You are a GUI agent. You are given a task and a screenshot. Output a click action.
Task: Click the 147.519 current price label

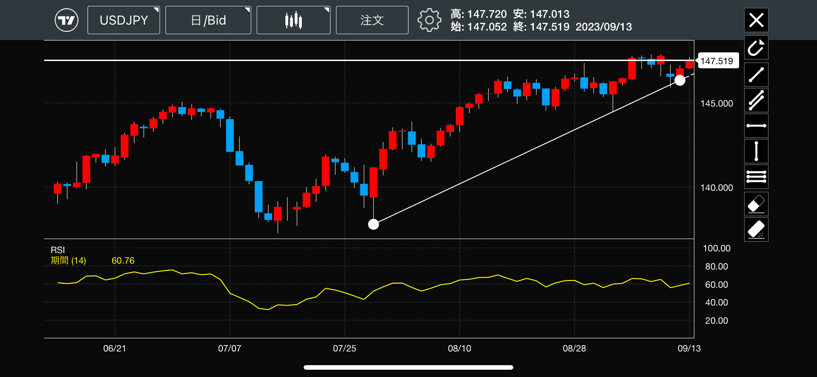(717, 61)
